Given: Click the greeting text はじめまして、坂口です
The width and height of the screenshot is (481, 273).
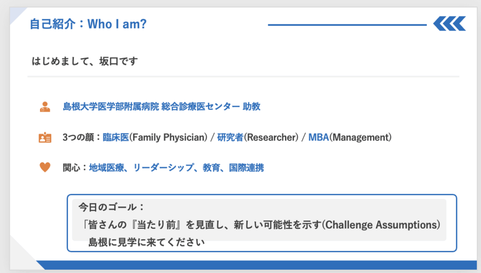Looking at the screenshot, I should point(85,61).
